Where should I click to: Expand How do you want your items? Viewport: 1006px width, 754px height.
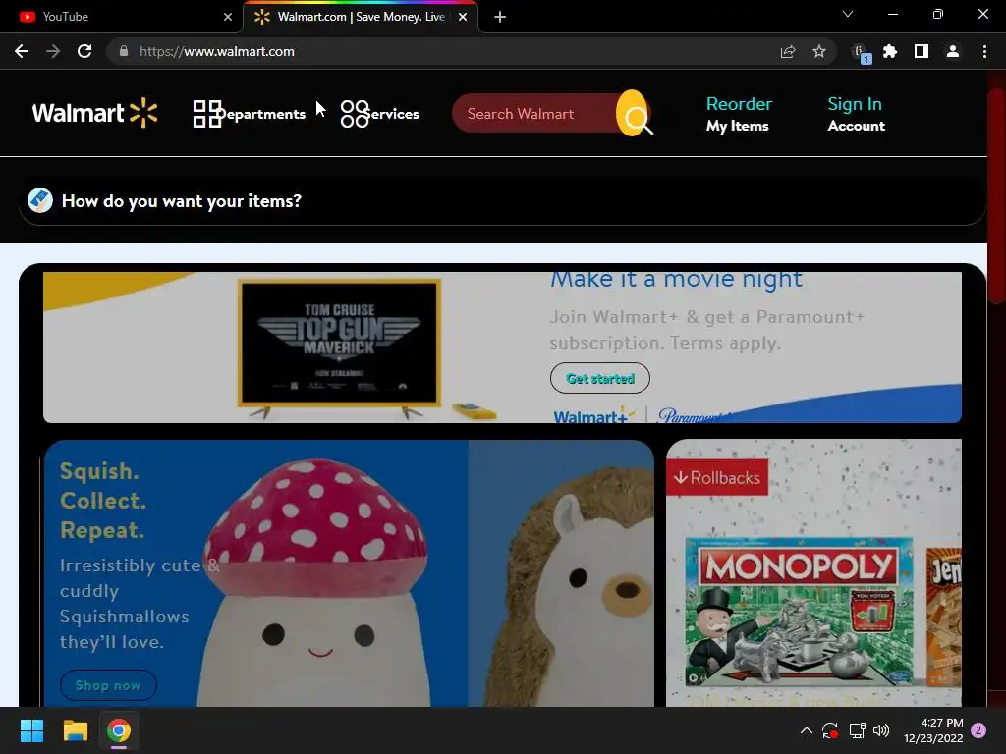pos(502,201)
